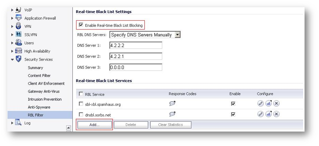
Task: Click the Clear Statistics button
Action: 170,125
